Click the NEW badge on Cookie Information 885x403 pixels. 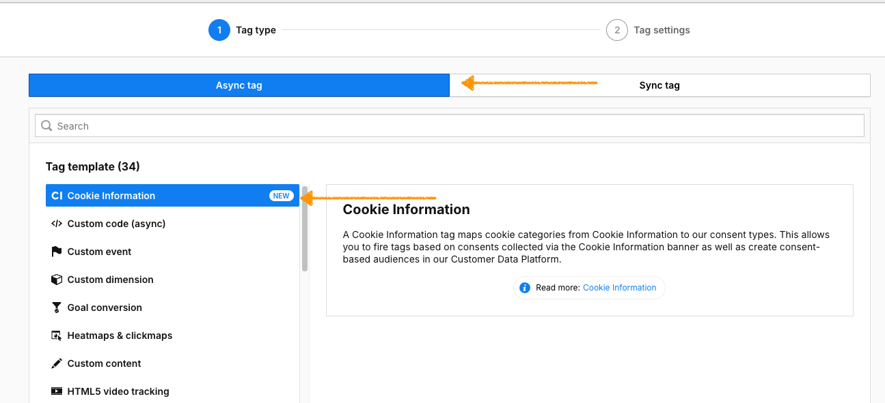280,195
